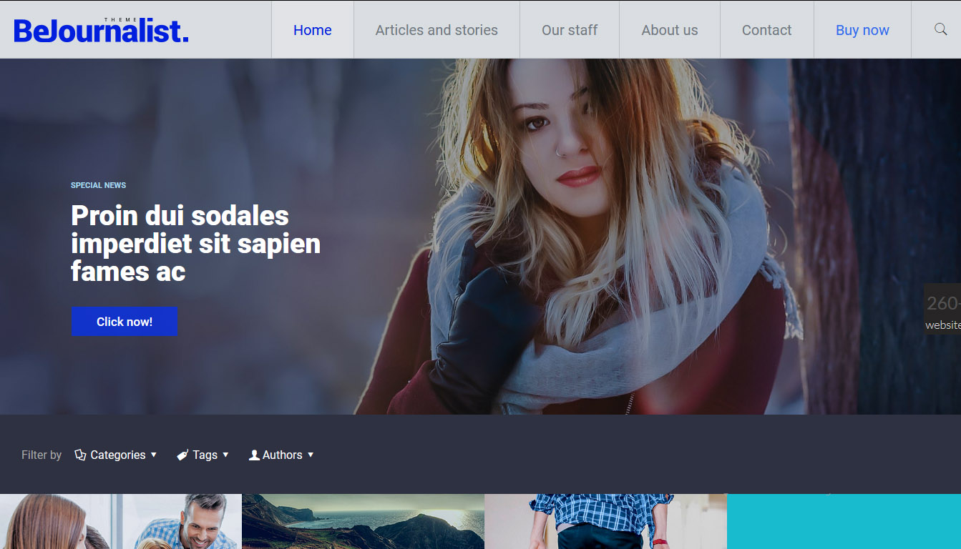
Task: Expand the Tags filter dropdown
Action: coord(203,455)
